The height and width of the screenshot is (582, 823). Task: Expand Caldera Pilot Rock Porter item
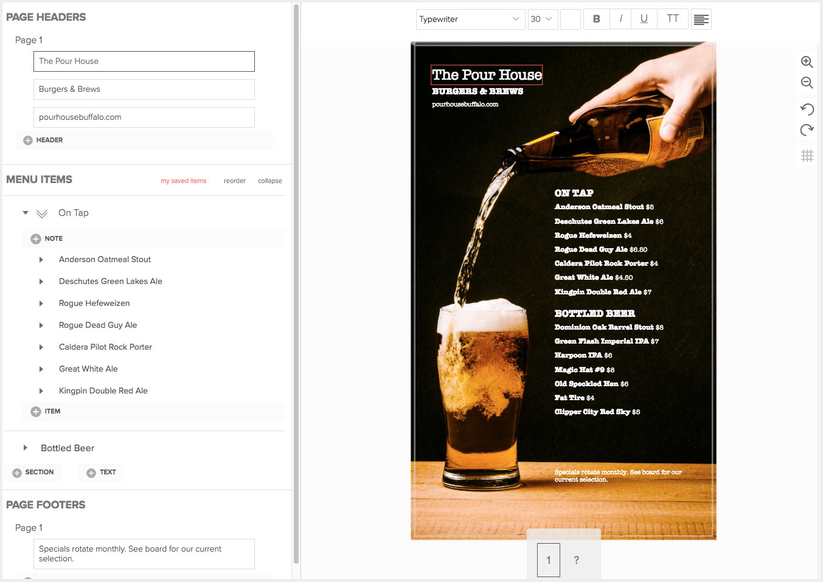[x=41, y=347]
